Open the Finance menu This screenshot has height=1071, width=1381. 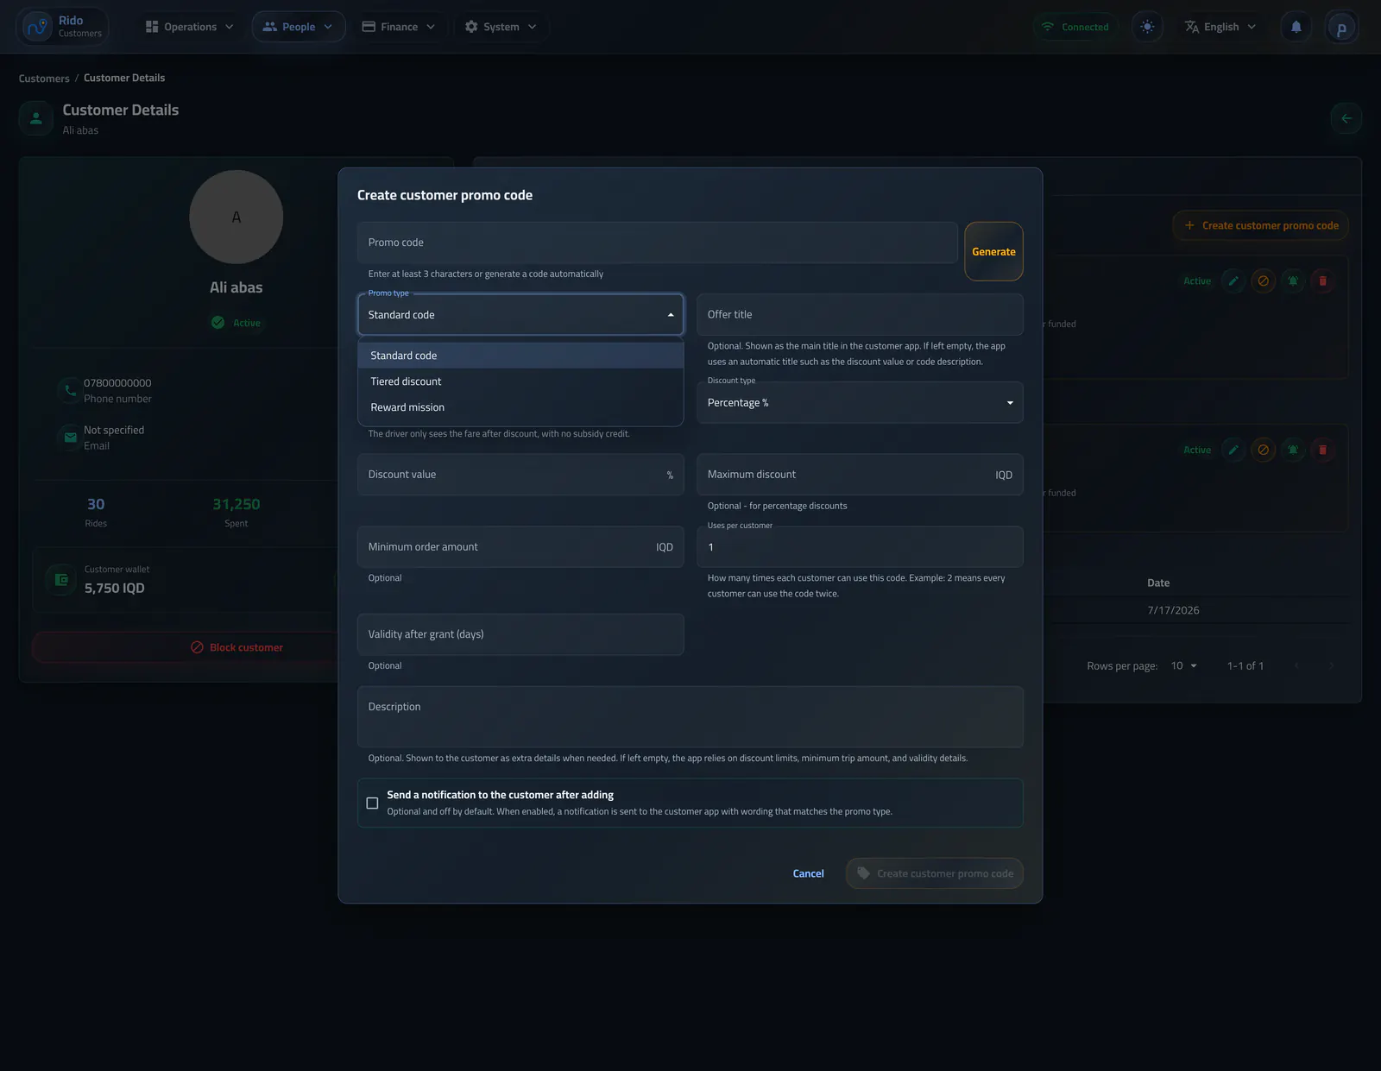[x=399, y=27]
